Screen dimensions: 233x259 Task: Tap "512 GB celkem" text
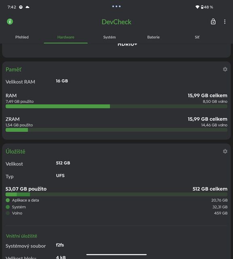[210, 189]
